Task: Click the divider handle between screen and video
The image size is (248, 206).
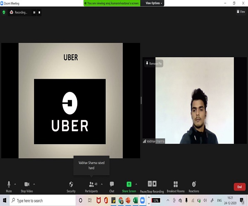Action: (x=141, y=101)
